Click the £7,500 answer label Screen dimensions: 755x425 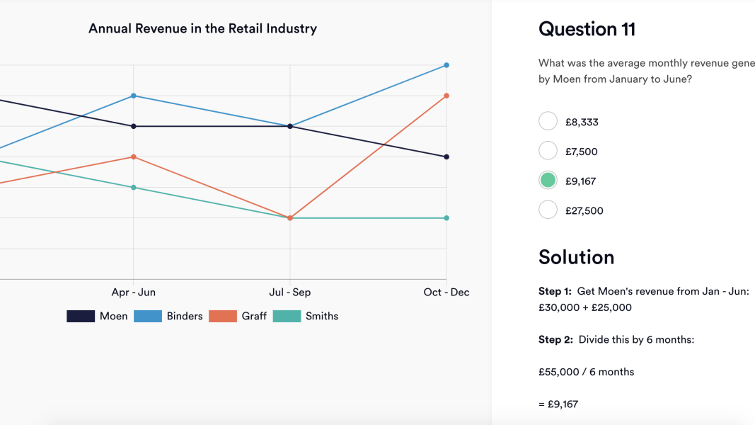pyautogui.click(x=581, y=152)
